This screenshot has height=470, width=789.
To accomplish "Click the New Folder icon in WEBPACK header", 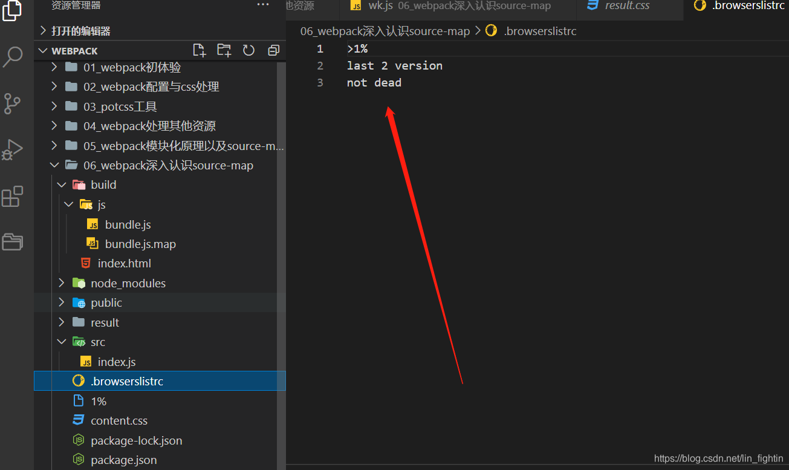I will tap(224, 50).
